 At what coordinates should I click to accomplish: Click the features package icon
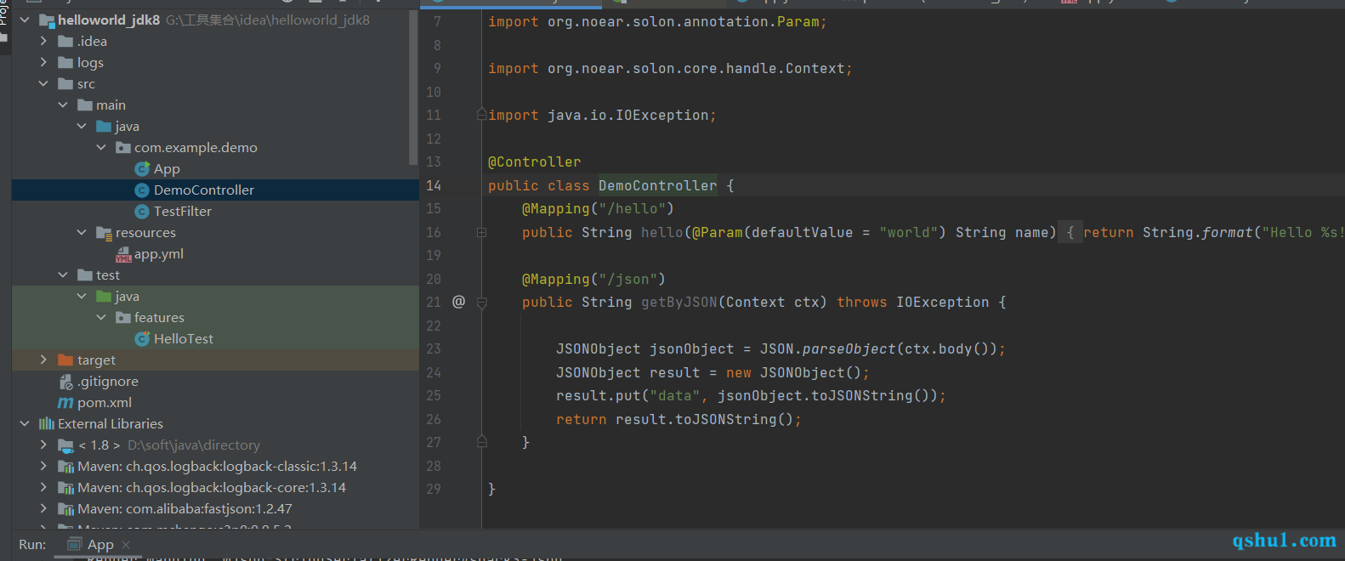coord(123,318)
